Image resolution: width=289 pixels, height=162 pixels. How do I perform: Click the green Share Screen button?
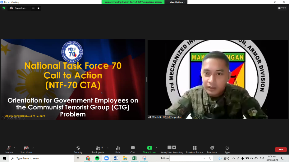[149, 150]
